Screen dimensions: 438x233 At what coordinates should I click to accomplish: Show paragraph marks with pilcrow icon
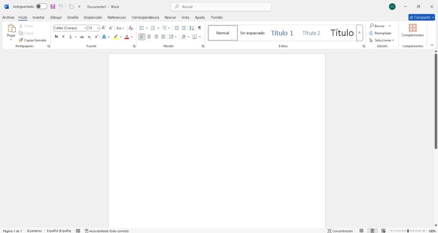(x=199, y=28)
